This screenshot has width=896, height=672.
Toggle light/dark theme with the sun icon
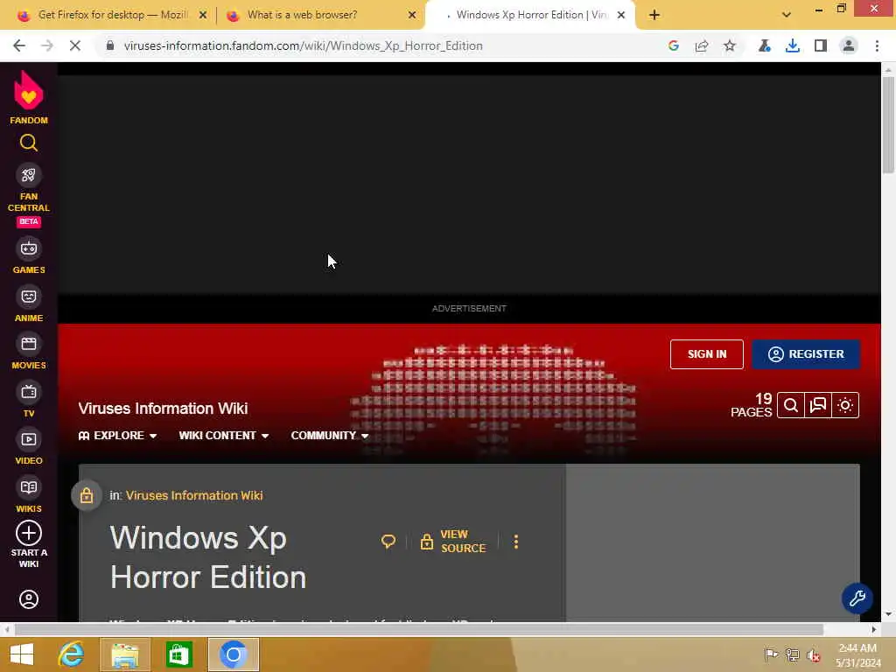[845, 405]
